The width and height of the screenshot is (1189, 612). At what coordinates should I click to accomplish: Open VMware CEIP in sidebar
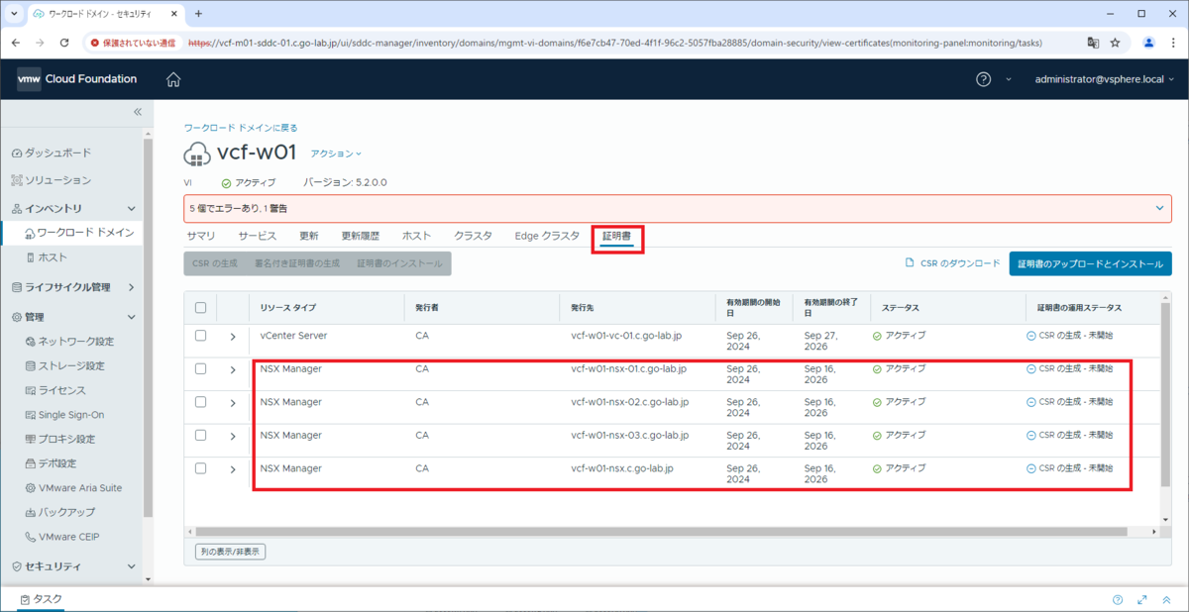61,537
